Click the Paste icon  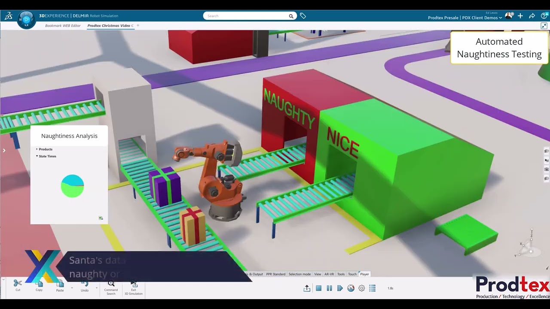pyautogui.click(x=60, y=283)
